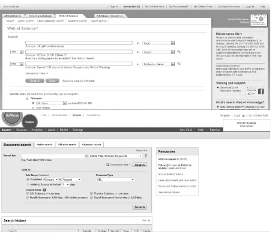Click the ScienceDirect link in SciVerse header
Screen dimensions: 272x233
[x=59, y=115]
